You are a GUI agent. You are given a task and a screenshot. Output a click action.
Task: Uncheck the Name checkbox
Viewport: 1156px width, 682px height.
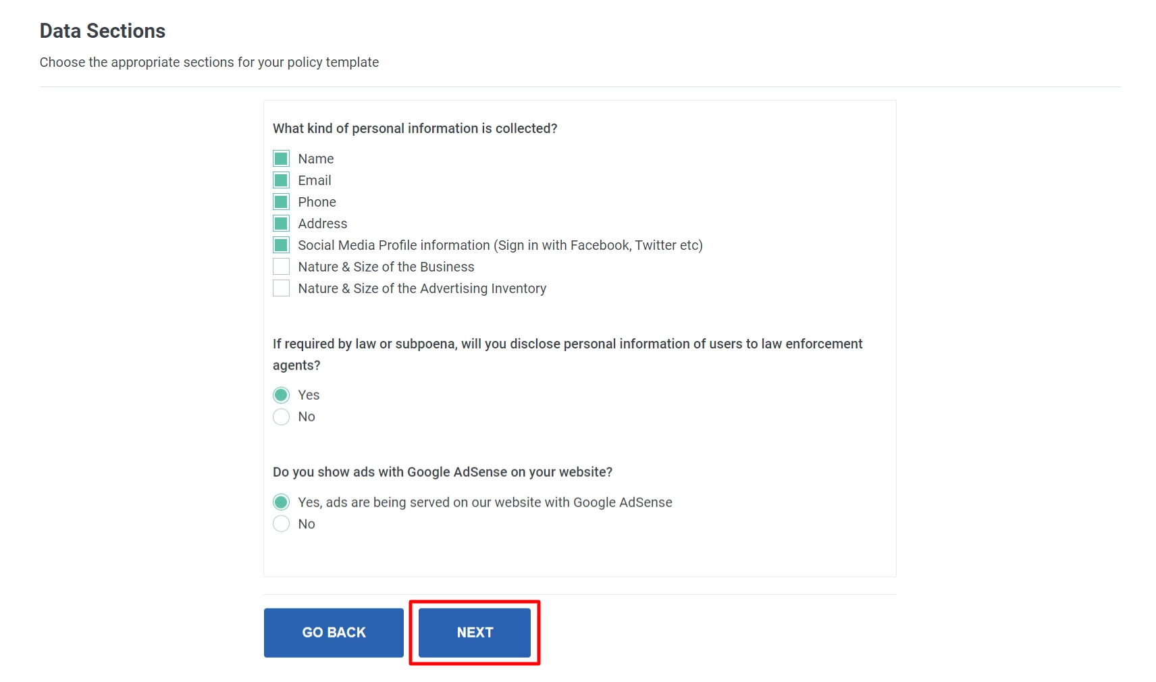280,158
